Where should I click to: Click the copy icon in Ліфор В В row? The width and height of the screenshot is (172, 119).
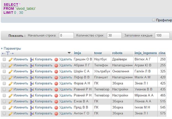(32, 77)
